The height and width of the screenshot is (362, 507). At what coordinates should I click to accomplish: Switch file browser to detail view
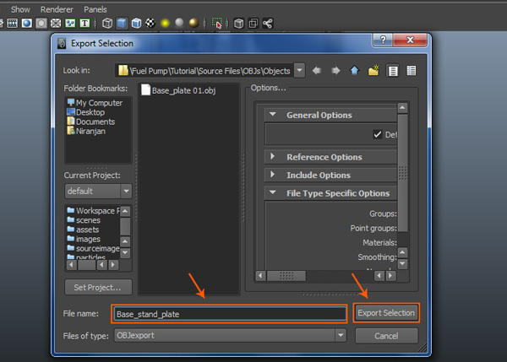click(x=412, y=70)
